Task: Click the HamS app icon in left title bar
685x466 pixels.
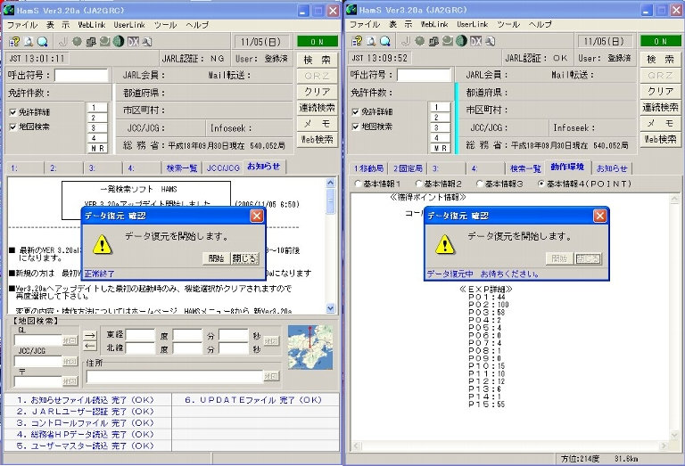Action: (9, 11)
